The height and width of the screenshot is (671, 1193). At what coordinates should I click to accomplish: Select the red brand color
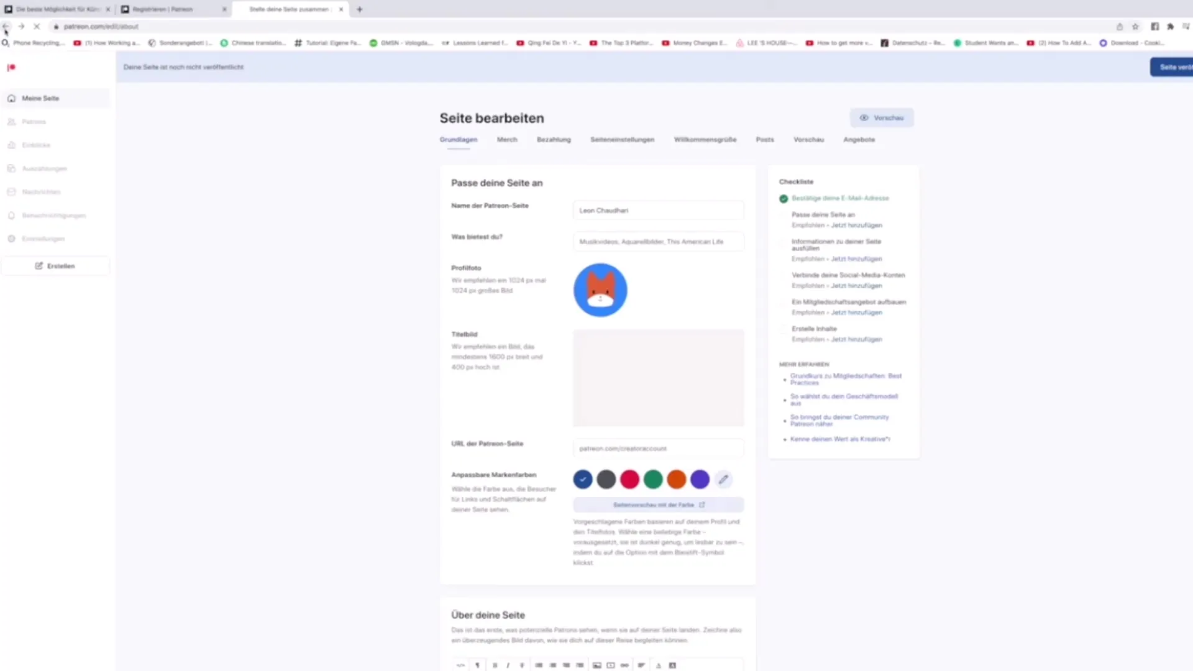tap(629, 480)
